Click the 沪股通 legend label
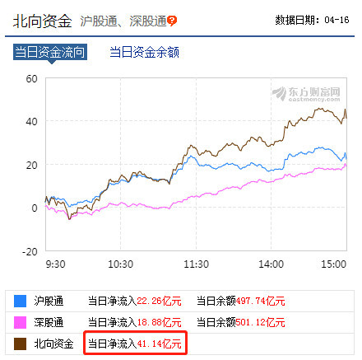 click(x=49, y=301)
